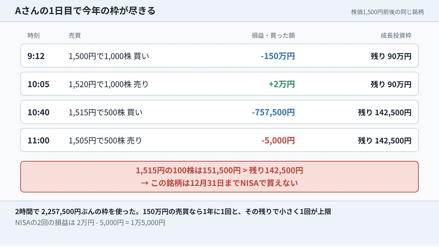Click the title Aさんの1日目で今年の枠が尽きる
This screenshot has height=247, width=439.
[x=85, y=11]
